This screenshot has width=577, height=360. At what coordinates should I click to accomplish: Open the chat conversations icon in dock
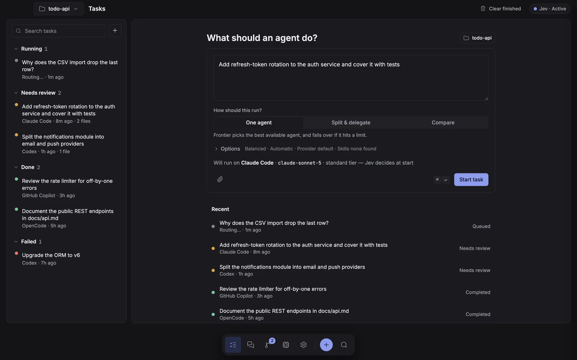250,345
